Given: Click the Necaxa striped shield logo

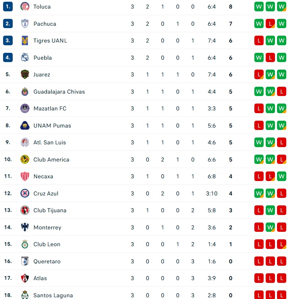Looking at the screenshot, I should point(25,176).
